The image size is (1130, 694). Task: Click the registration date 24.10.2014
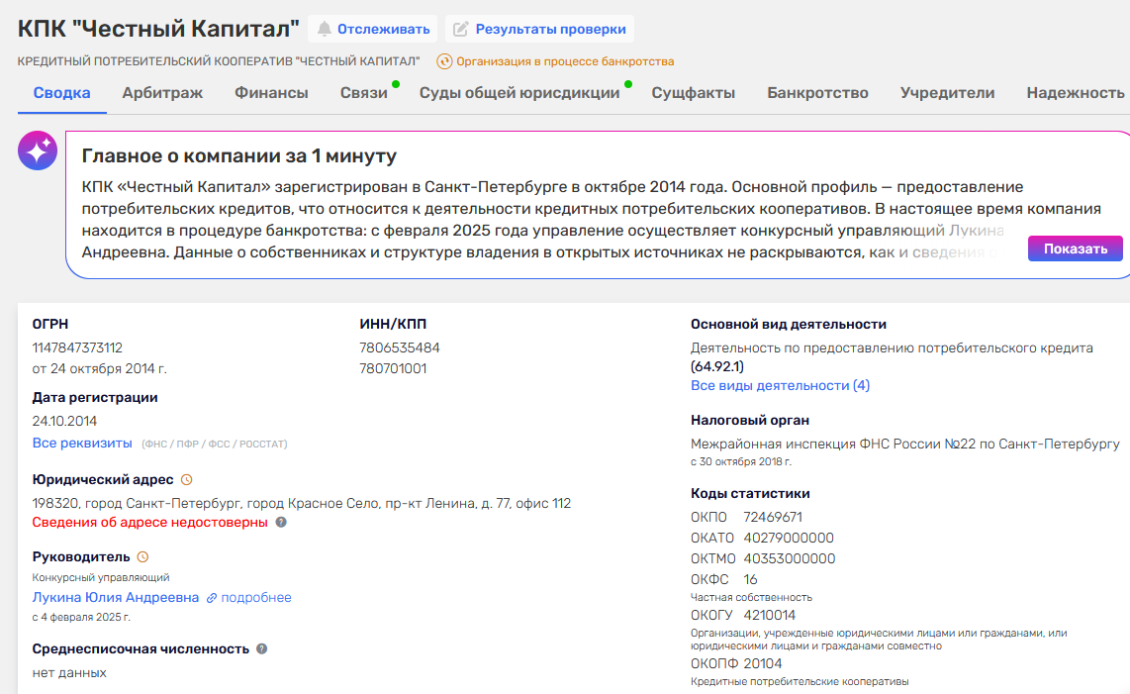[x=64, y=421]
